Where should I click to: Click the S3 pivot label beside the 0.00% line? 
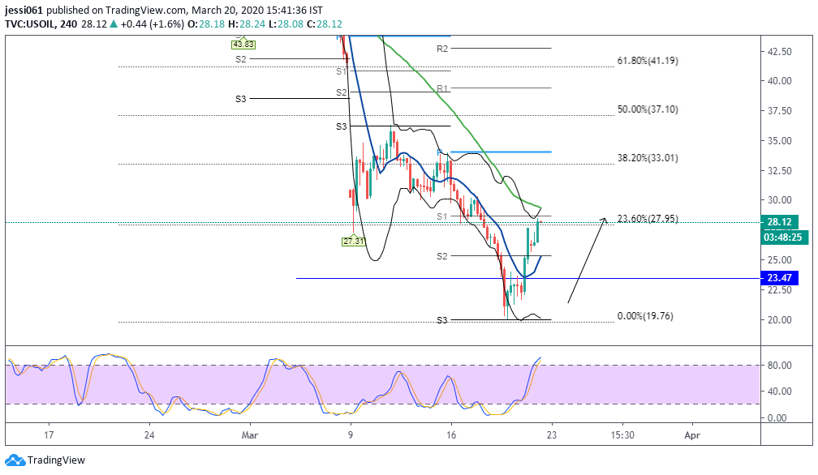(441, 320)
